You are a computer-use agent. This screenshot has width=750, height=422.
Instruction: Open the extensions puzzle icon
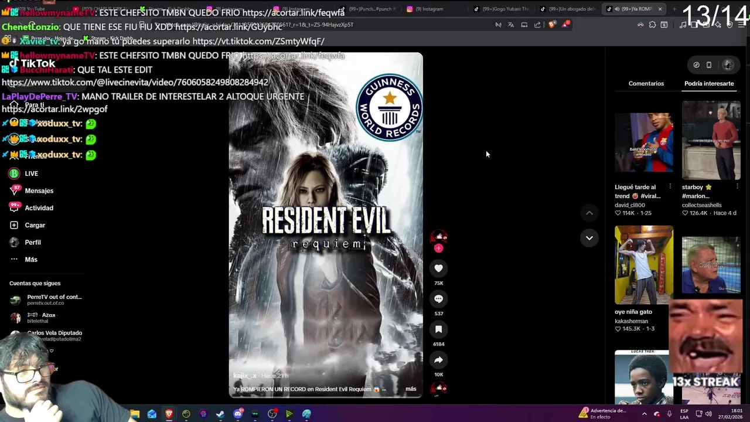(x=652, y=25)
